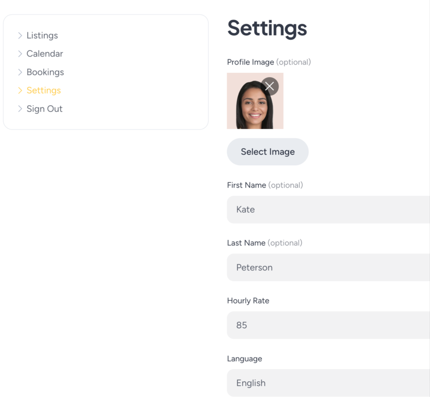Click the Select Image button
The image size is (430, 397).
[x=267, y=152]
